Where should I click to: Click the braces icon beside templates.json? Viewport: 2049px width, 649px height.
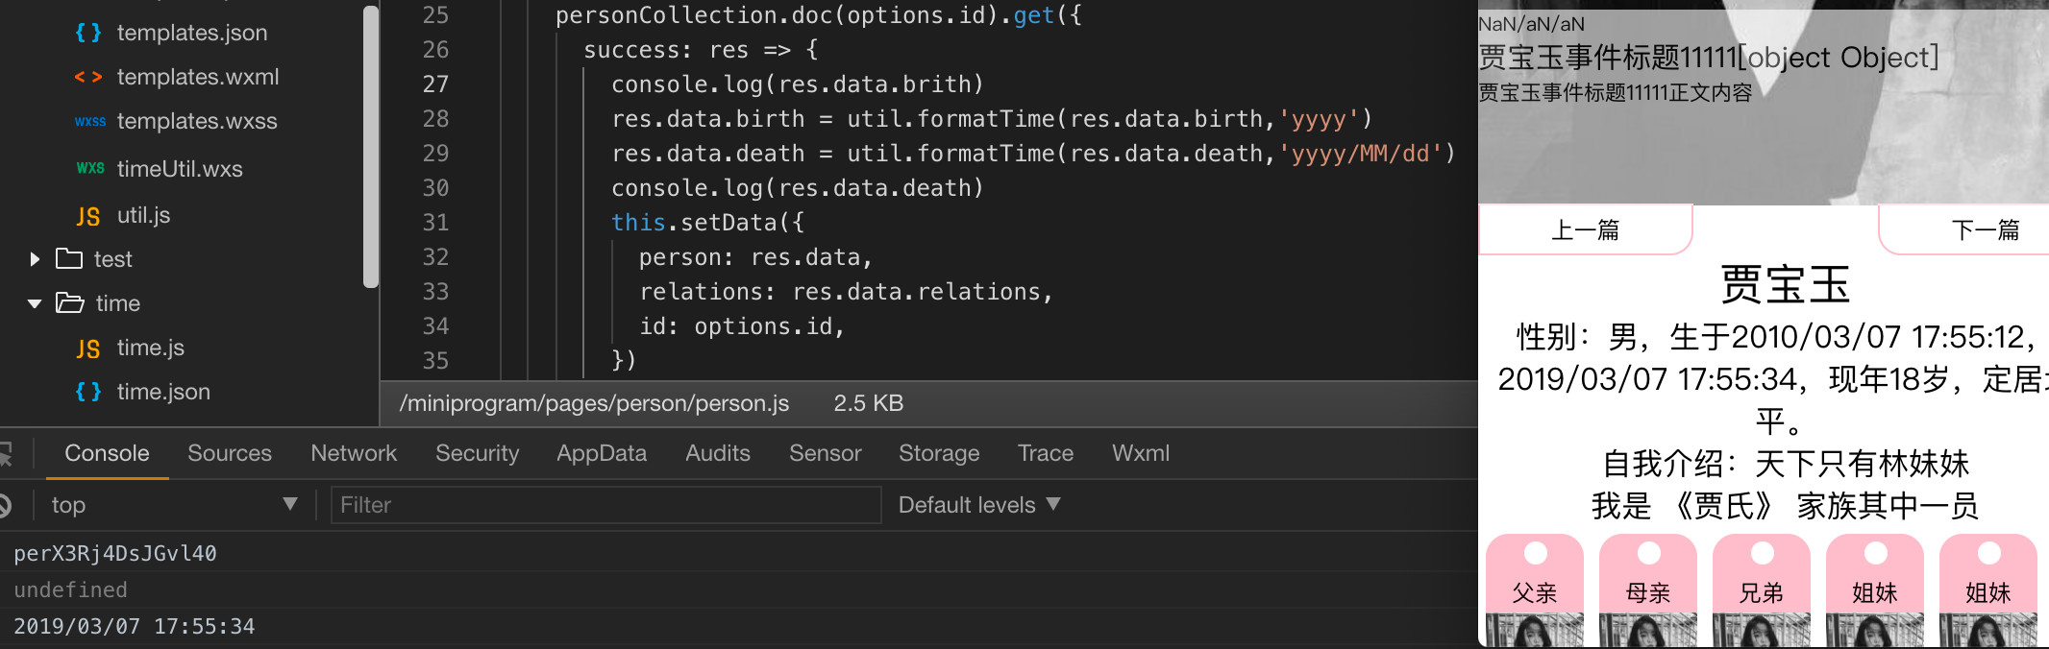pos(88,33)
